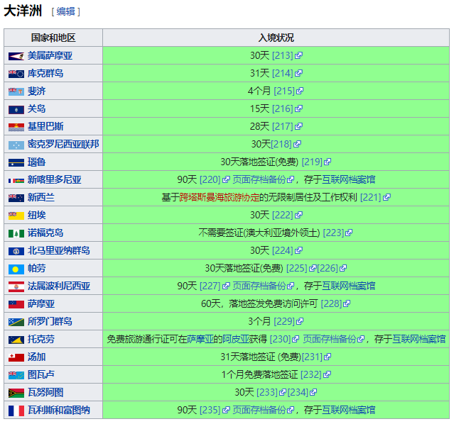Click the Fiji flag icon
Screen dimensions: 454x424
tap(16, 91)
